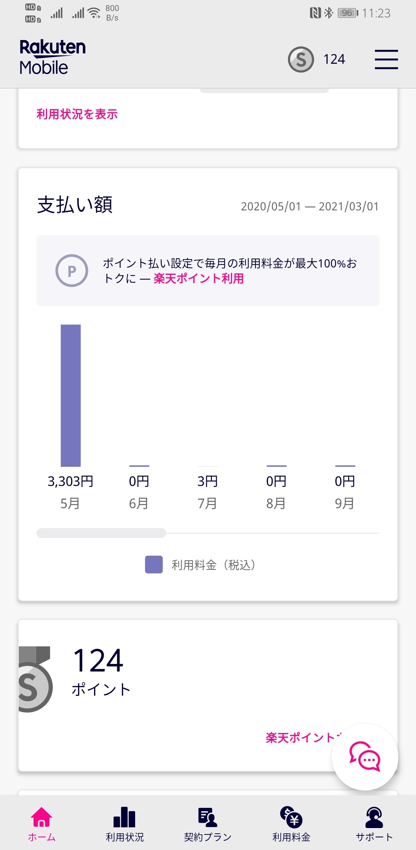Tap the silver S medal icon

pyautogui.click(x=35, y=680)
